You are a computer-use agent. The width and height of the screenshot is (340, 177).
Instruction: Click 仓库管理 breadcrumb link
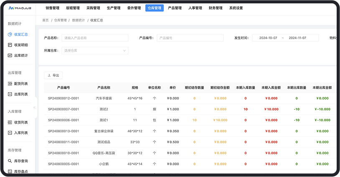[60, 20]
